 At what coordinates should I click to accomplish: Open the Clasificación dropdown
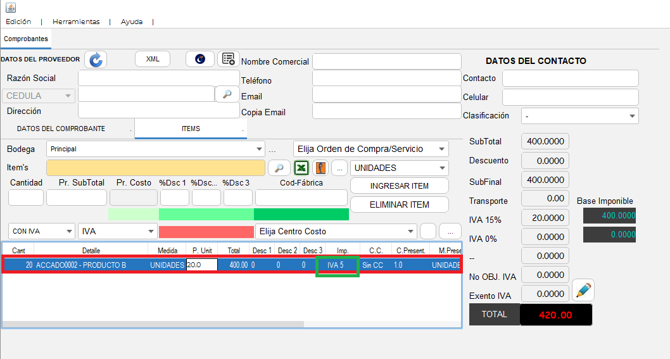580,116
